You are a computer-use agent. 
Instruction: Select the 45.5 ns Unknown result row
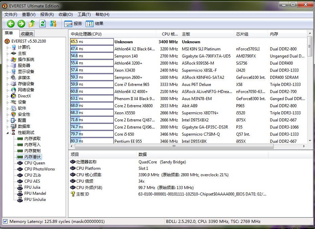[x=188, y=42]
